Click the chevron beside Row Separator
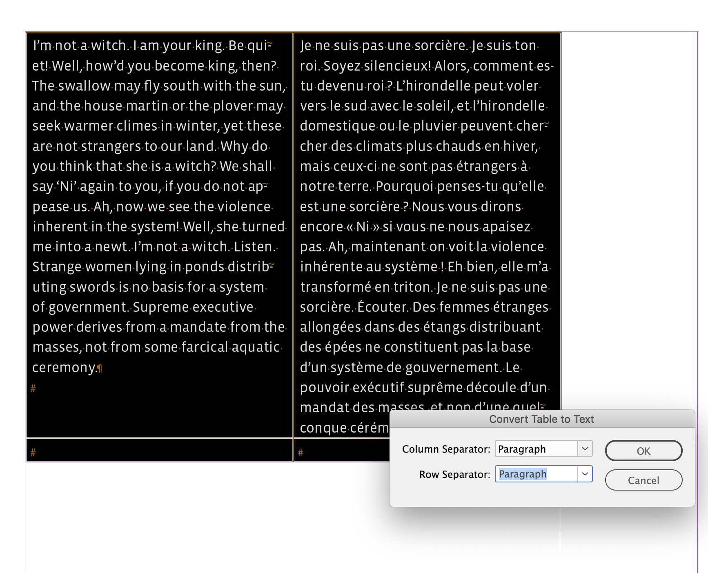The image size is (708, 573). [586, 474]
